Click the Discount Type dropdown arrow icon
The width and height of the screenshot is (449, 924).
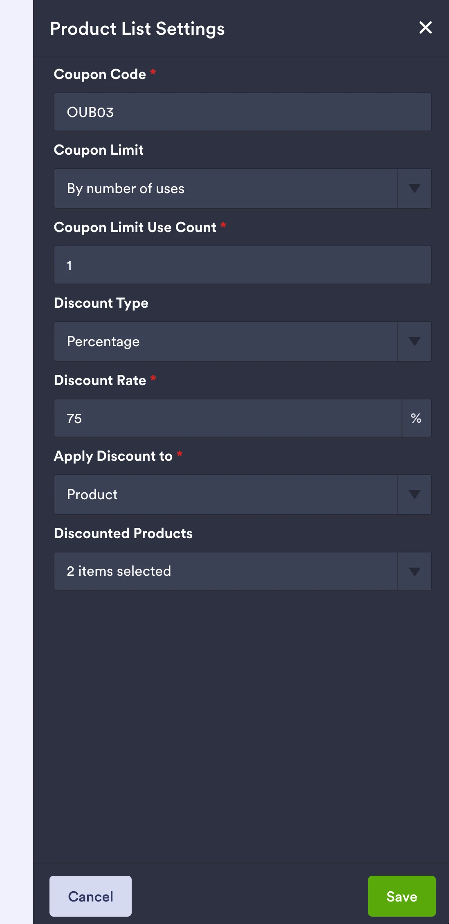[414, 341]
